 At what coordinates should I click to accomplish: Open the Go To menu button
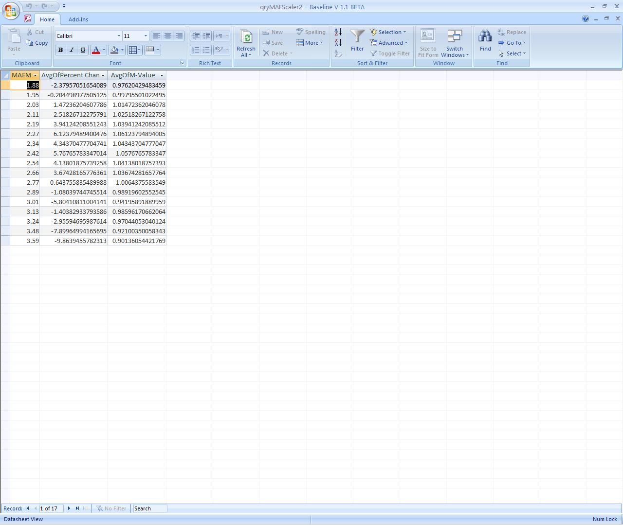click(x=512, y=43)
